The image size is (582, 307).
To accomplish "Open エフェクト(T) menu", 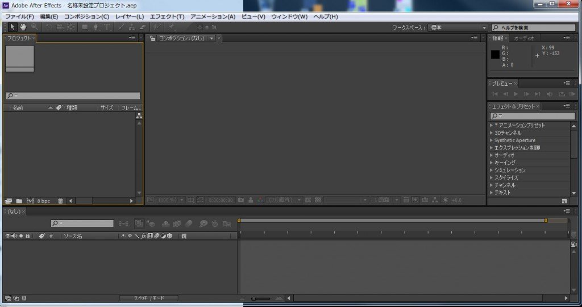I will (167, 16).
